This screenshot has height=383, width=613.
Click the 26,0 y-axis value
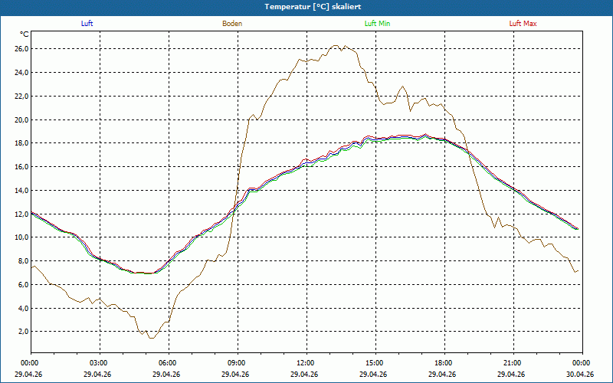click(x=21, y=49)
